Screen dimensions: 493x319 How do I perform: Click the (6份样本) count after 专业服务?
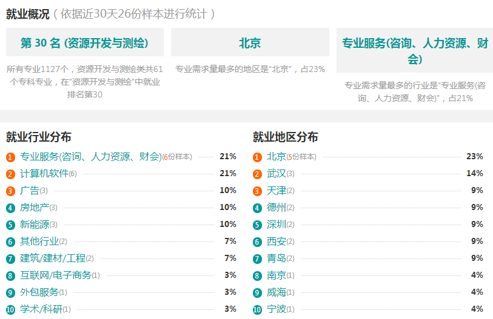pos(177,157)
